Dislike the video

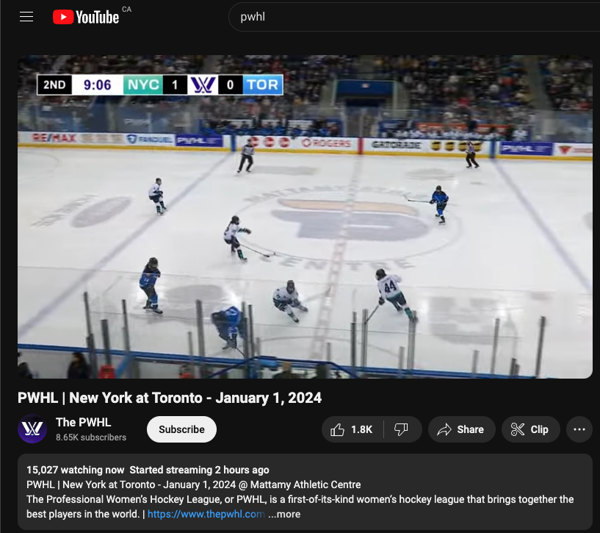click(402, 429)
